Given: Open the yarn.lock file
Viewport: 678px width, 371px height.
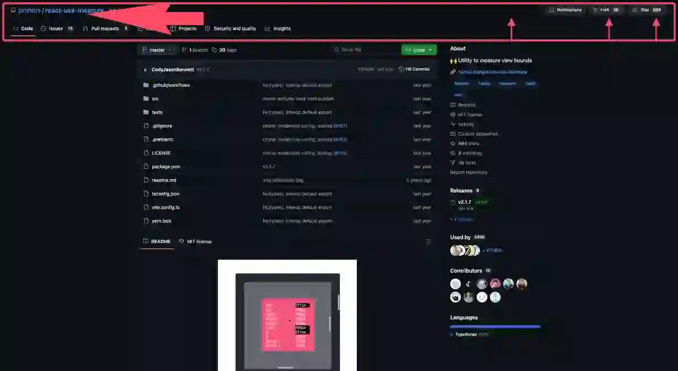Looking at the screenshot, I should click(x=162, y=221).
